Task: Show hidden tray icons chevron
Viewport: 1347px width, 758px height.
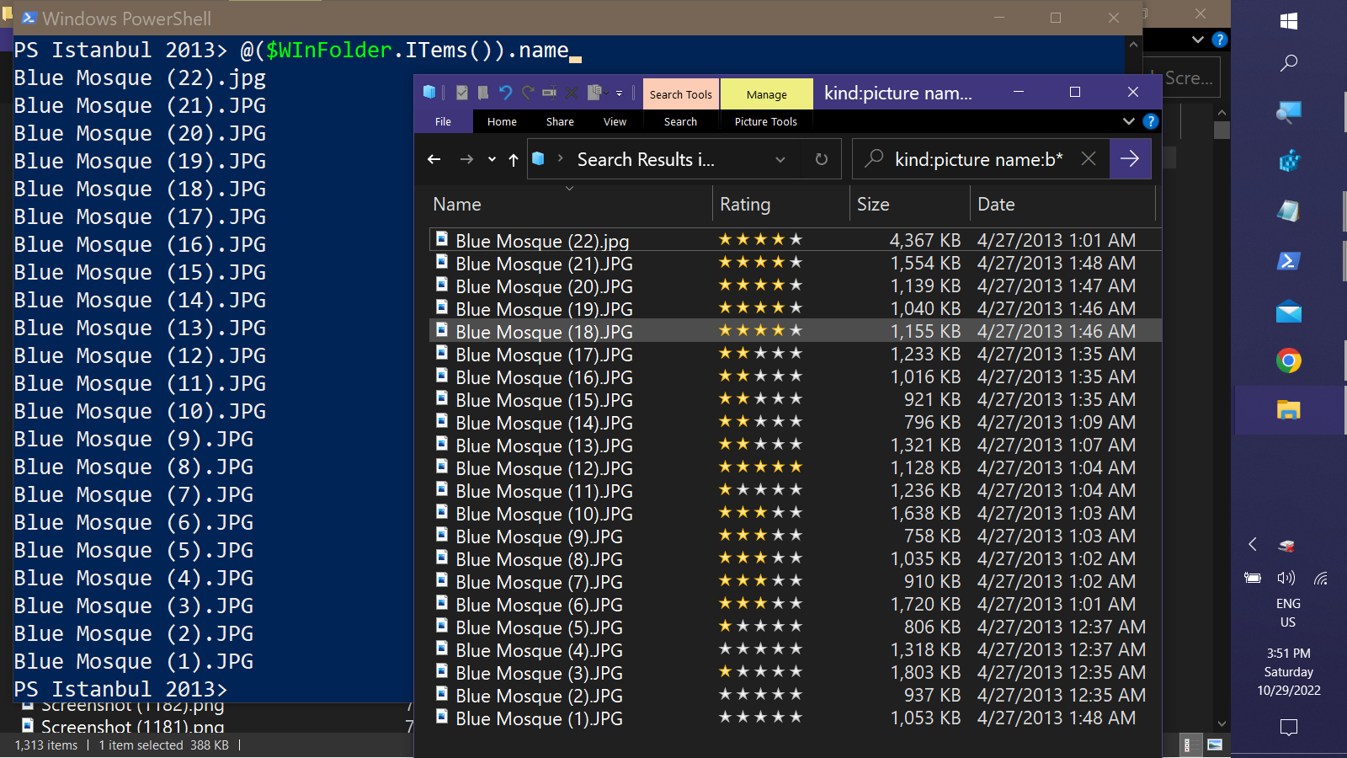Action: coord(1253,544)
